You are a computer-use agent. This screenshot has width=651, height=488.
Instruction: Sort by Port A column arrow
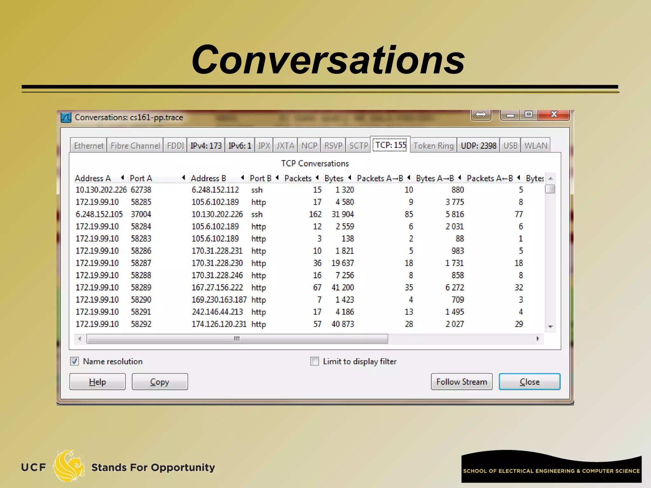point(183,178)
